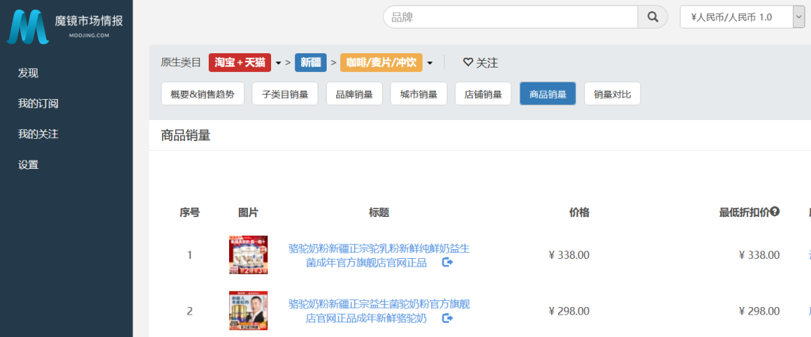Click row number 1 cell
811x337 pixels.
pyautogui.click(x=189, y=255)
